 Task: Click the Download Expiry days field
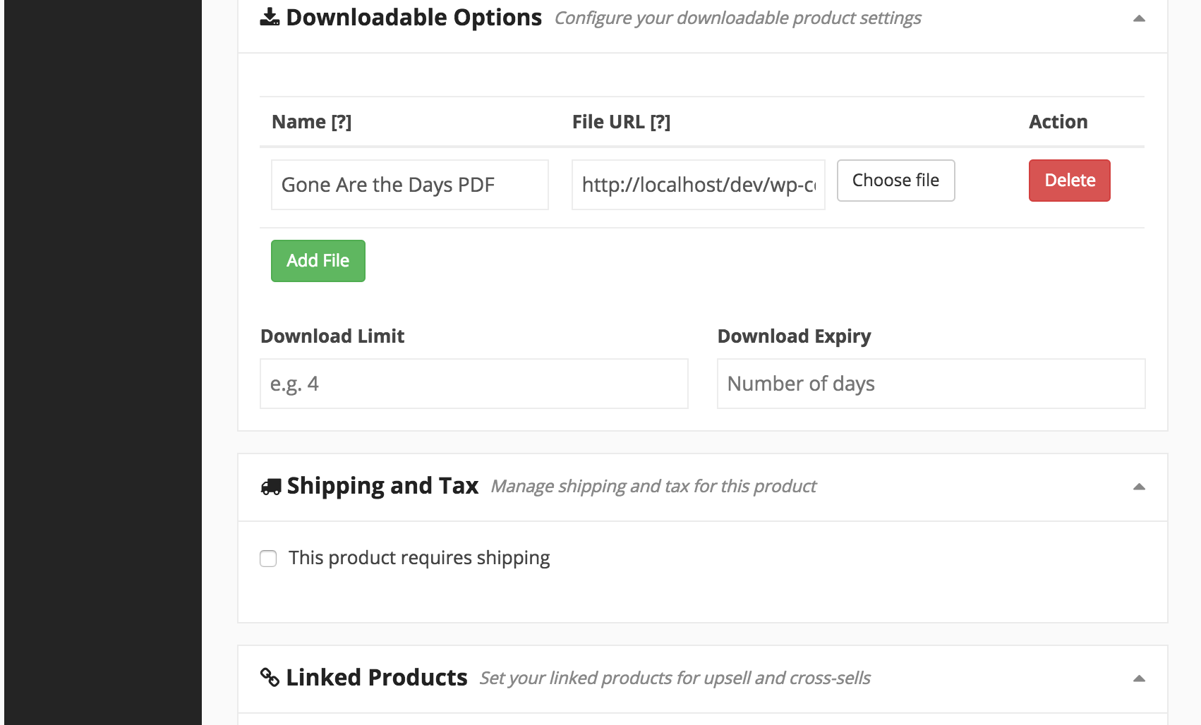[x=931, y=384]
